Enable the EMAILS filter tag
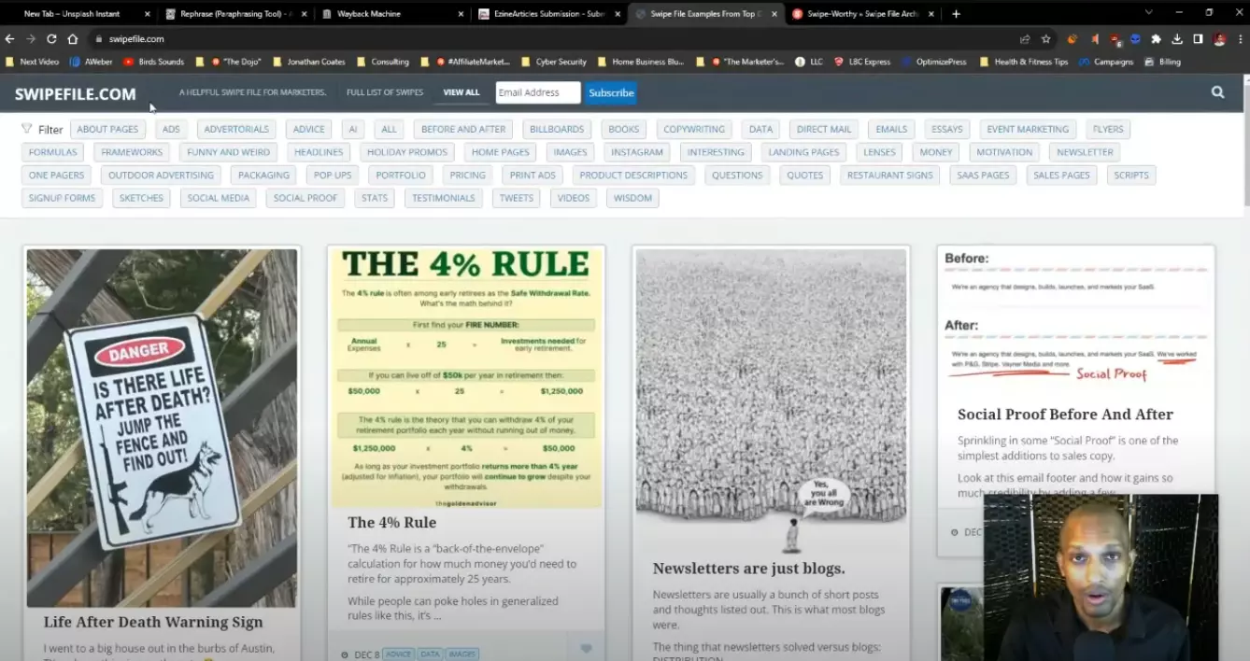Screen dimensions: 1250x661 [890, 129]
